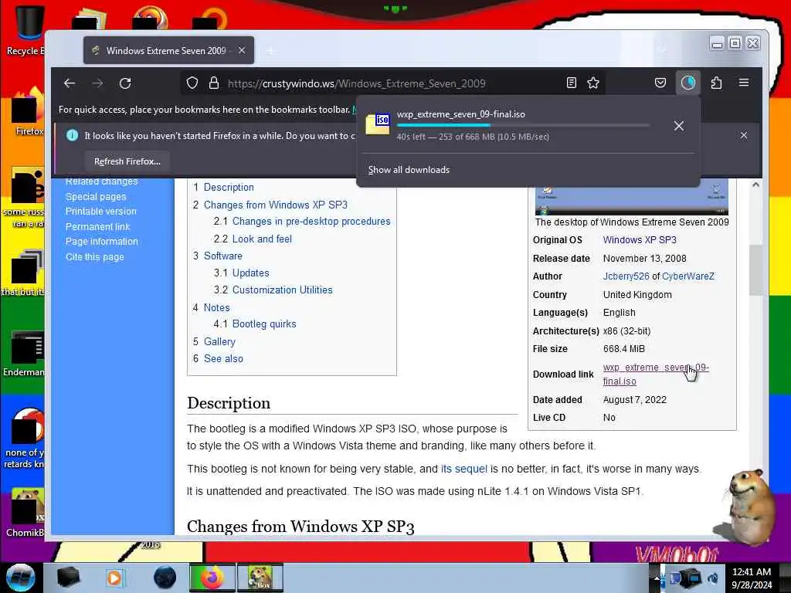Open the Jcberry526 author link
The height and width of the screenshot is (593, 791).
[x=626, y=276]
